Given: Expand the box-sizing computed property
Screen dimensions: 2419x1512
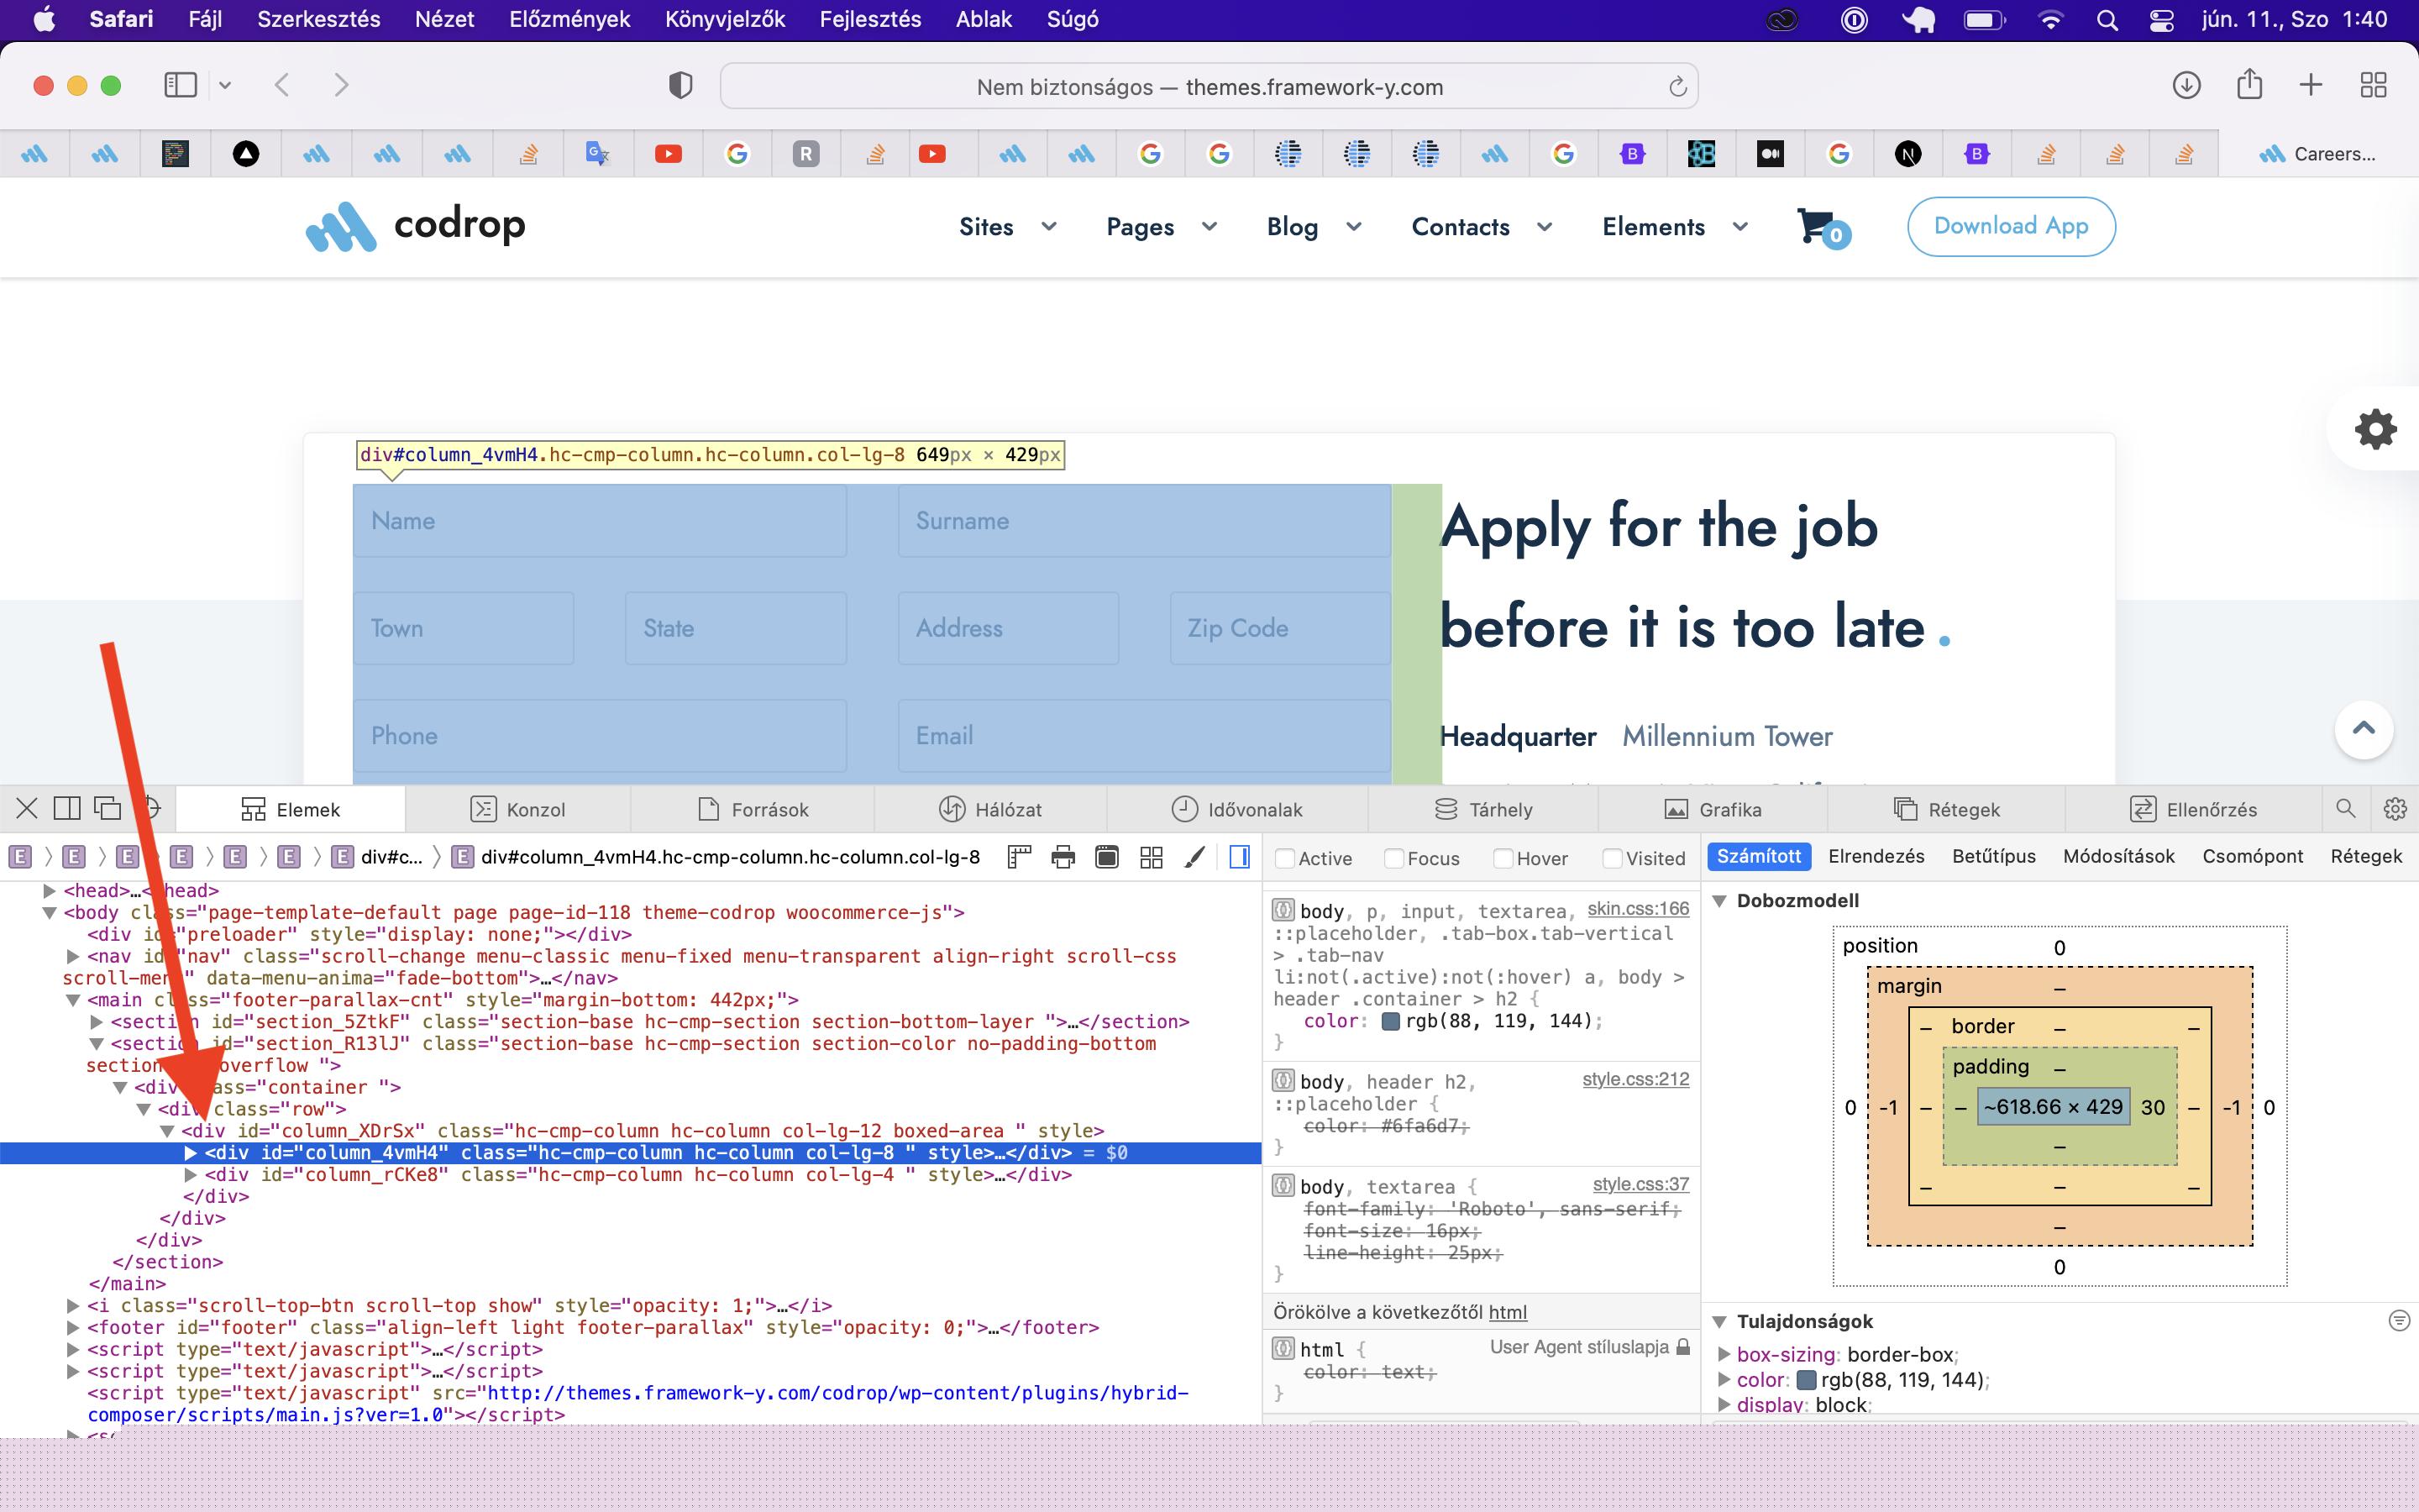Looking at the screenshot, I should pos(1724,1355).
